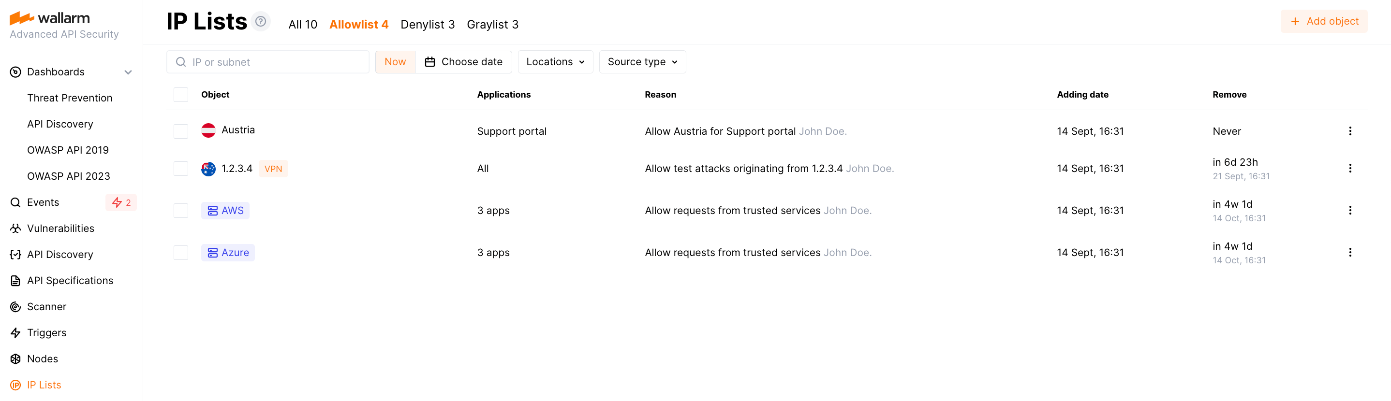Check the AWS row checkbox
This screenshot has height=401, width=1391.
(181, 211)
